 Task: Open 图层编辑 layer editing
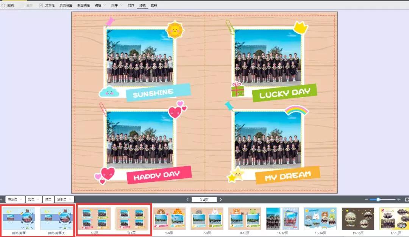coord(83,5)
